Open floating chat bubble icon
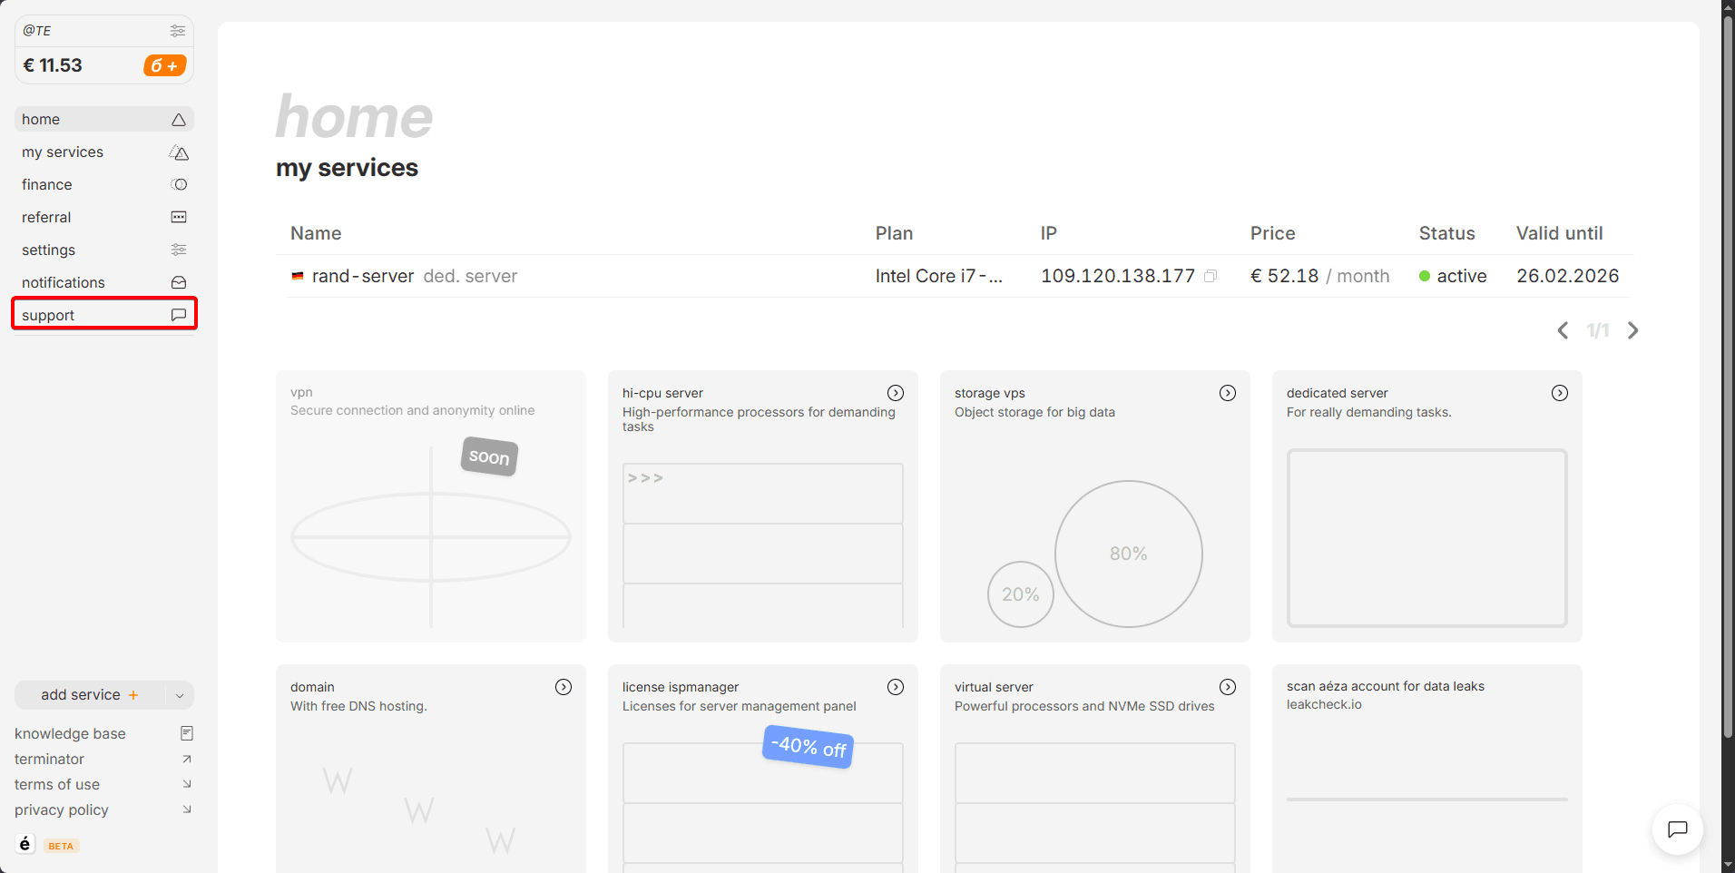The width and height of the screenshot is (1735, 873). 1677,829
